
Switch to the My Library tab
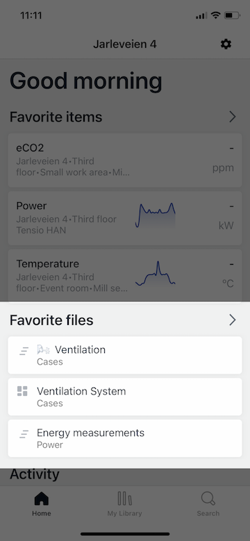(x=124, y=513)
